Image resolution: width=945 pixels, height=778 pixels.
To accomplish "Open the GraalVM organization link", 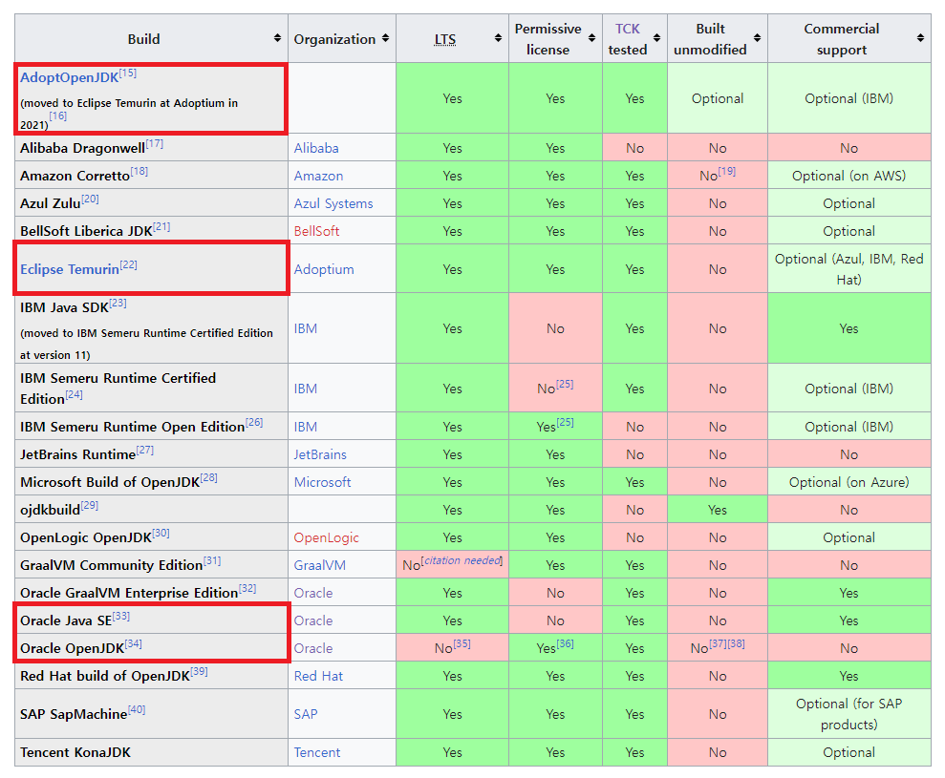I will pos(319,565).
